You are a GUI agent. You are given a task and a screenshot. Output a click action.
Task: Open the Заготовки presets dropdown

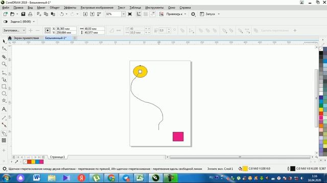pyautogui.click(x=14, y=30)
